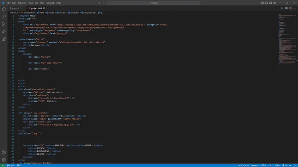Screen dimensions: 298x167
Task: Open the Customize Layout icon
Action: click(275, 3)
